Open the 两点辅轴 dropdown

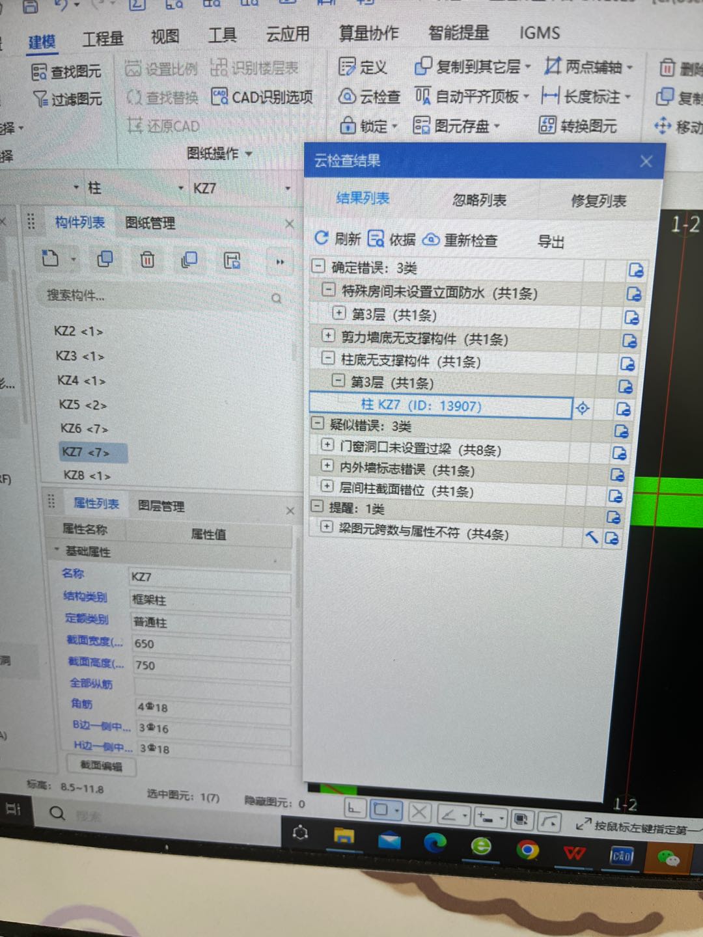tap(629, 66)
